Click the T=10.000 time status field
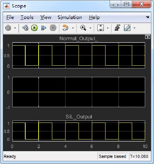Viewport: 154px width, 164px height. click(139, 157)
